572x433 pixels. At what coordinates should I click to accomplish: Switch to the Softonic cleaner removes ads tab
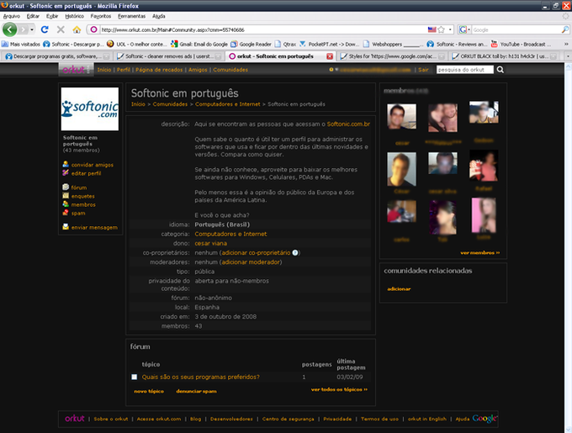click(x=168, y=56)
